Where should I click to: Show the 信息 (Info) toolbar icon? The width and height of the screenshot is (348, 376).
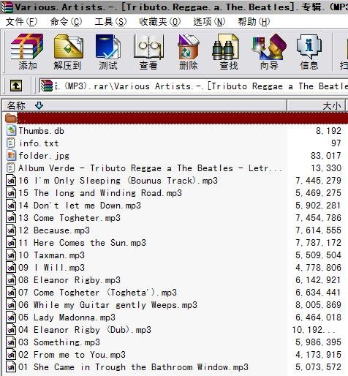tap(309, 52)
